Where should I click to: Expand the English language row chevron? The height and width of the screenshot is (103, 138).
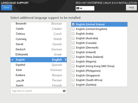(66, 60)
